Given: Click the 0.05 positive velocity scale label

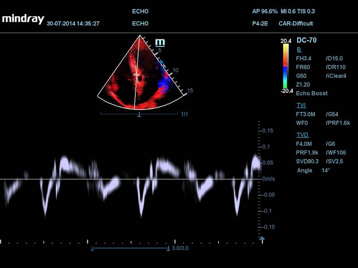Looking at the screenshot, I should click(x=268, y=163).
